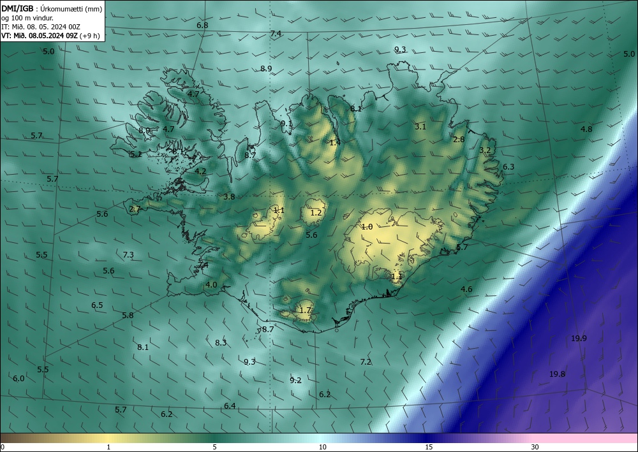Click the 7.3 value on the map
This screenshot has width=638, height=452.
128,255
